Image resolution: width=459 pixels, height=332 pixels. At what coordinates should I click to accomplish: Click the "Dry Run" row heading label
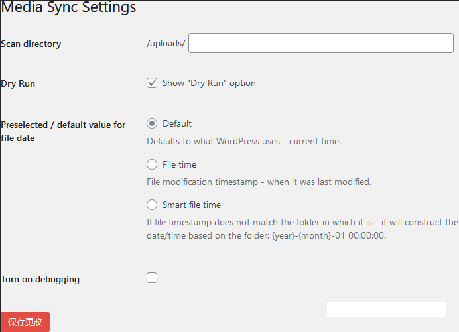point(18,83)
